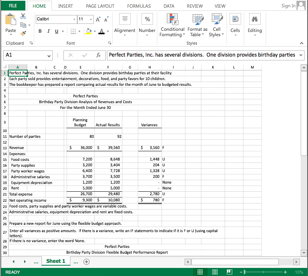Switch to the FORMULAS ribbon tab
The width and height of the screenshot is (308, 276).
(138, 6)
